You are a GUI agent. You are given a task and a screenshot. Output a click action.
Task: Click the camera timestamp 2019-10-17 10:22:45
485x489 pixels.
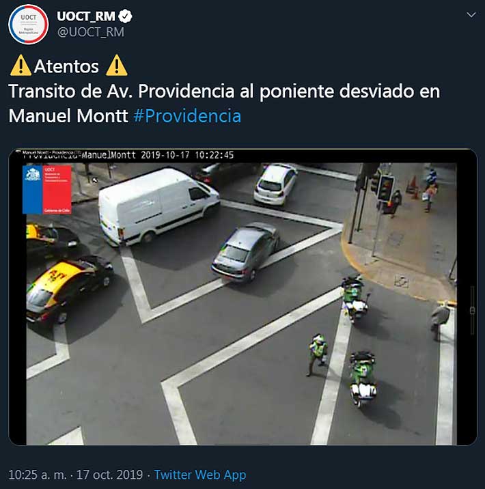tap(187, 155)
